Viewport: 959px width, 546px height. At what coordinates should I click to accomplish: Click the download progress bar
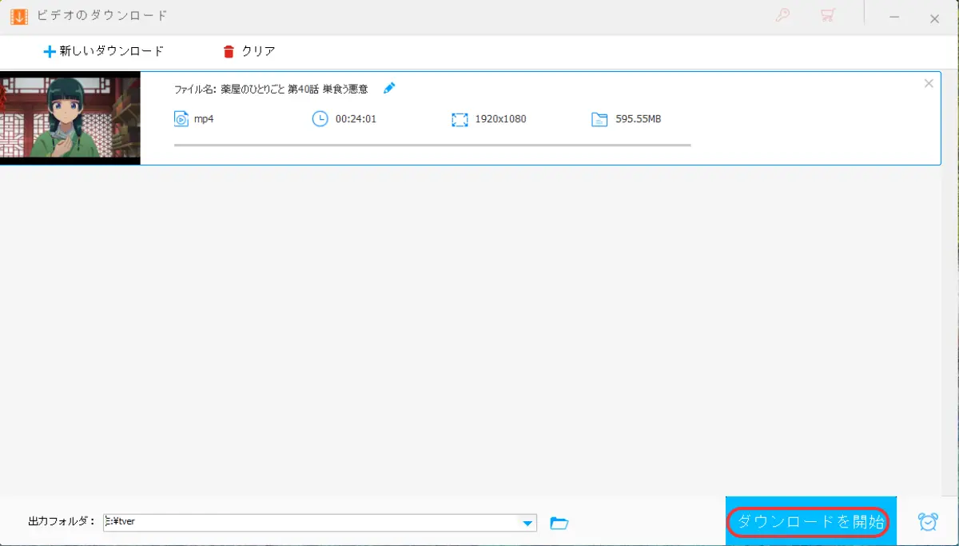432,145
